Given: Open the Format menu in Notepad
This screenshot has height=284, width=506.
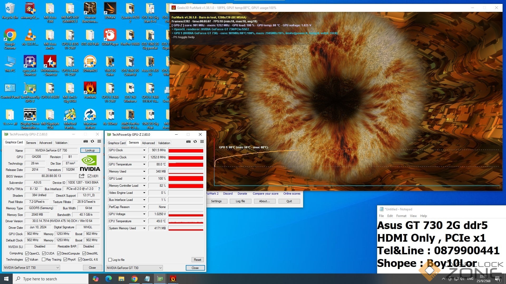Looking at the screenshot, I should click(401, 216).
